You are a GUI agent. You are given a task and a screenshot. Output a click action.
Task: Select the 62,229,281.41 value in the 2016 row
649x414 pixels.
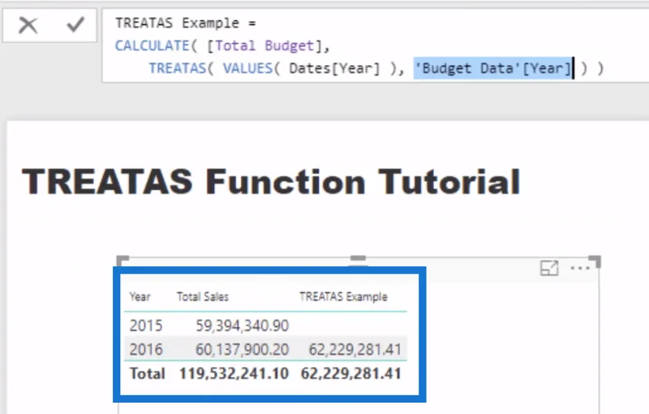click(x=355, y=350)
